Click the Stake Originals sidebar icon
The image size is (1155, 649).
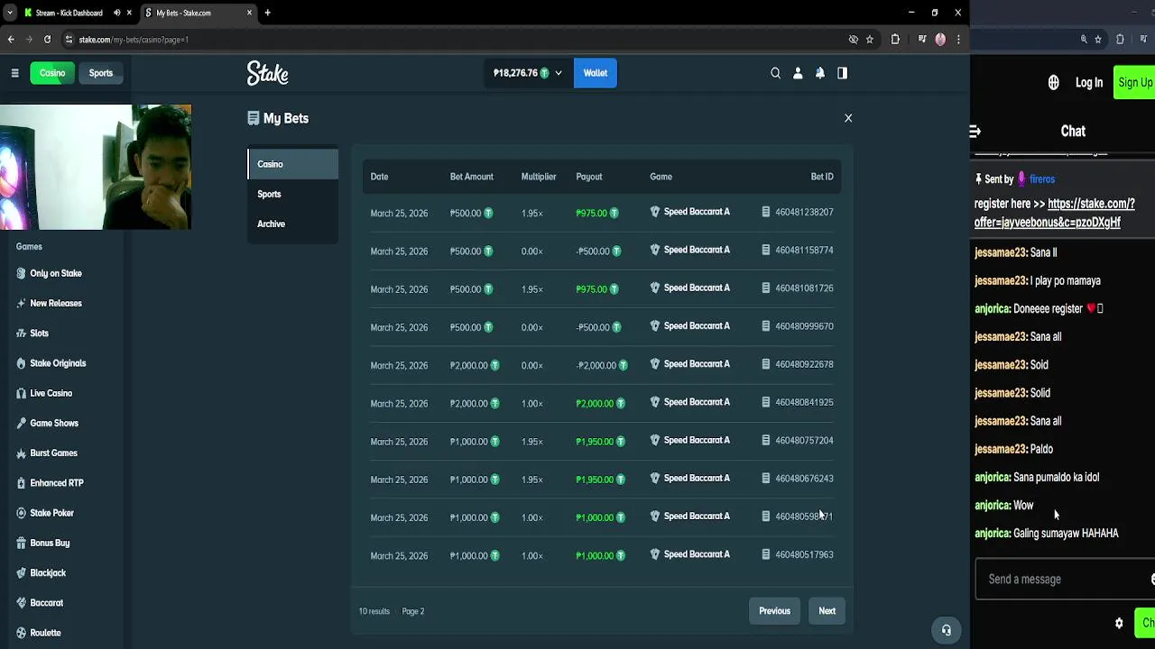(x=21, y=363)
